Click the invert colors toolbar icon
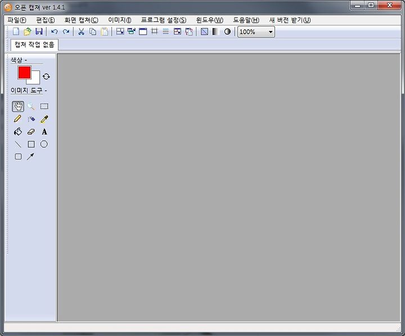This screenshot has height=336, width=405. pyautogui.click(x=204, y=32)
